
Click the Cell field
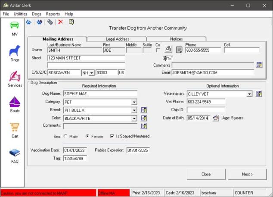pos(242,50)
